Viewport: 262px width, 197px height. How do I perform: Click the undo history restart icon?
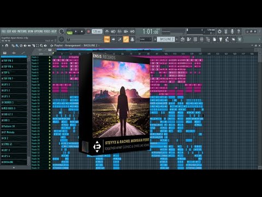pos(219,31)
